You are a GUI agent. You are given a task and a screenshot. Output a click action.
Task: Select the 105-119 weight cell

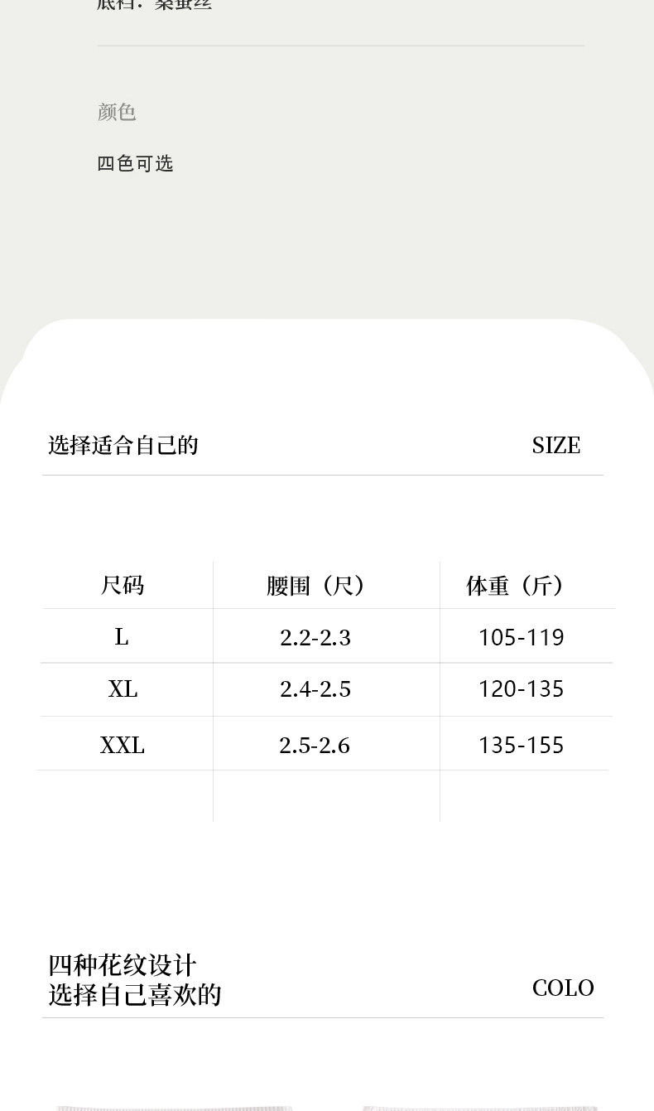coord(521,637)
